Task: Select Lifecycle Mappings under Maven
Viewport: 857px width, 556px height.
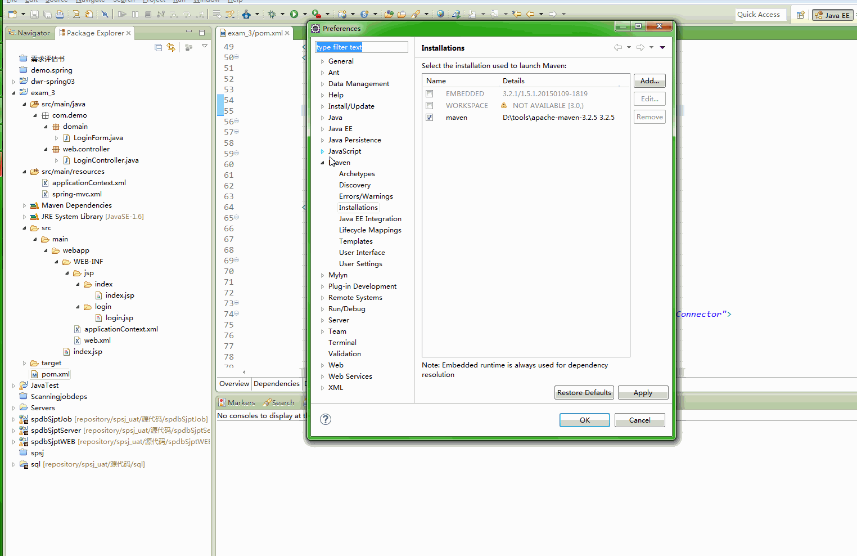Action: [x=370, y=230]
